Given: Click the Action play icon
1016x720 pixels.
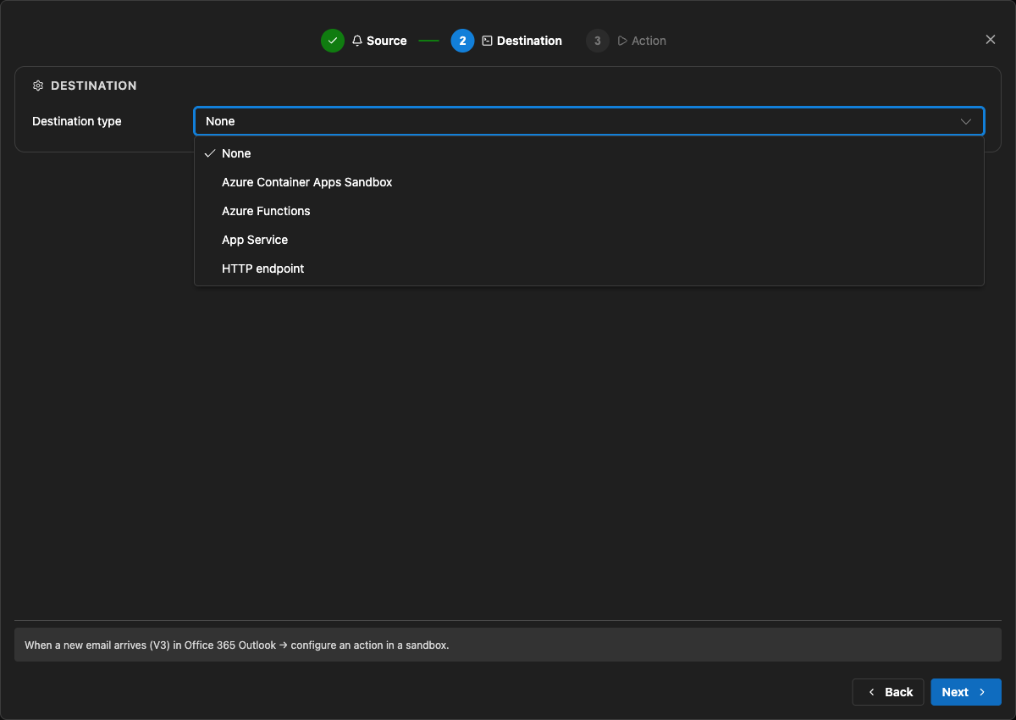Looking at the screenshot, I should (622, 41).
